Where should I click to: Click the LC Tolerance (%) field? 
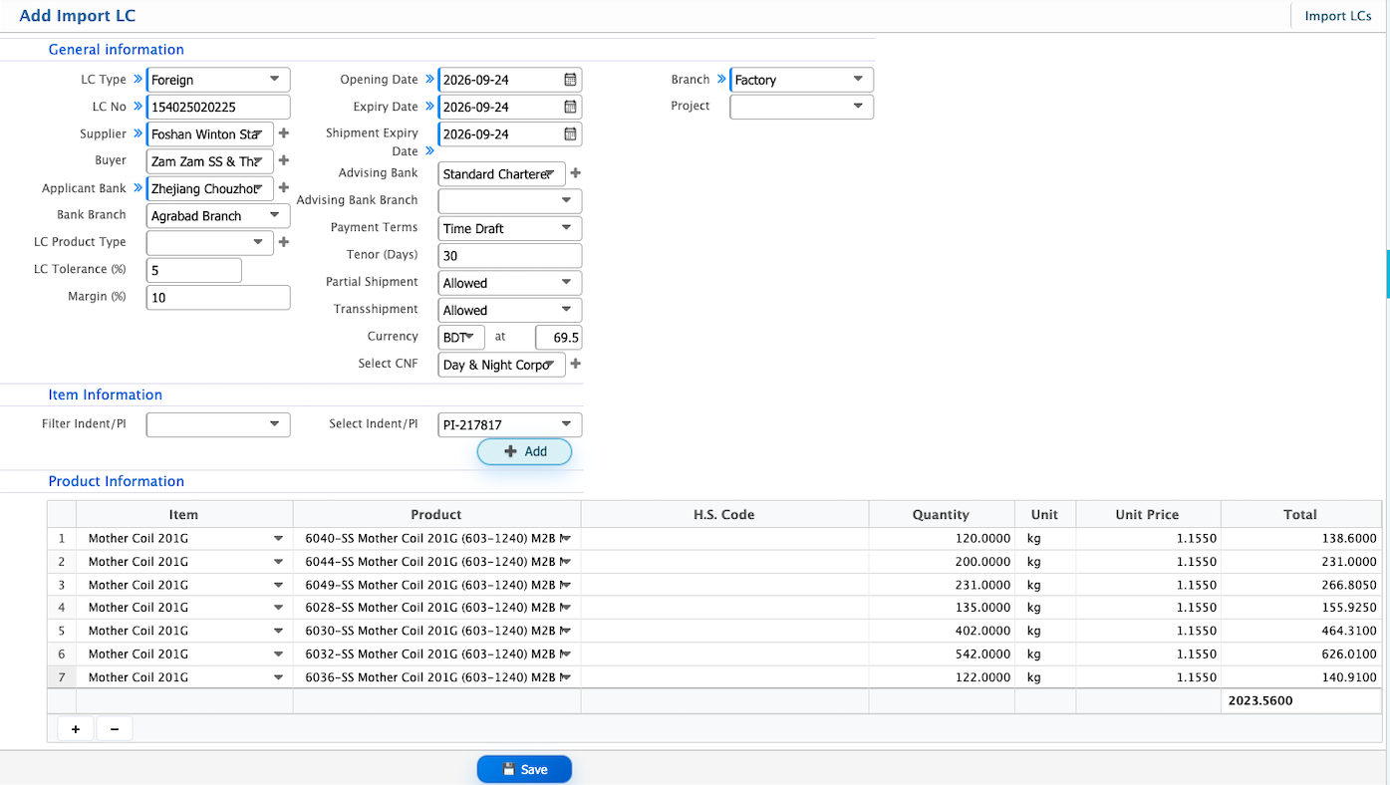click(x=194, y=270)
